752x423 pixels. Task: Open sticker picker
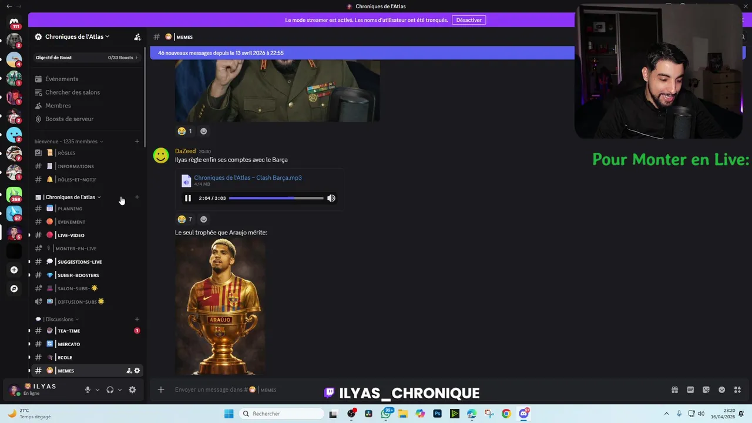[706, 390]
